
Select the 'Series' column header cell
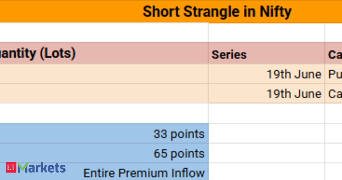click(266, 53)
